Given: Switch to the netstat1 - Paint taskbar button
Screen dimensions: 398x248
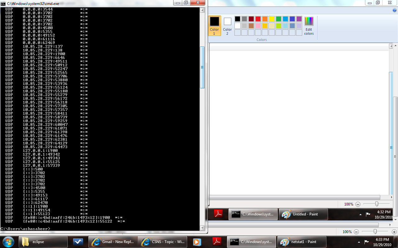Looking at the screenshot, I should tap(298, 242).
